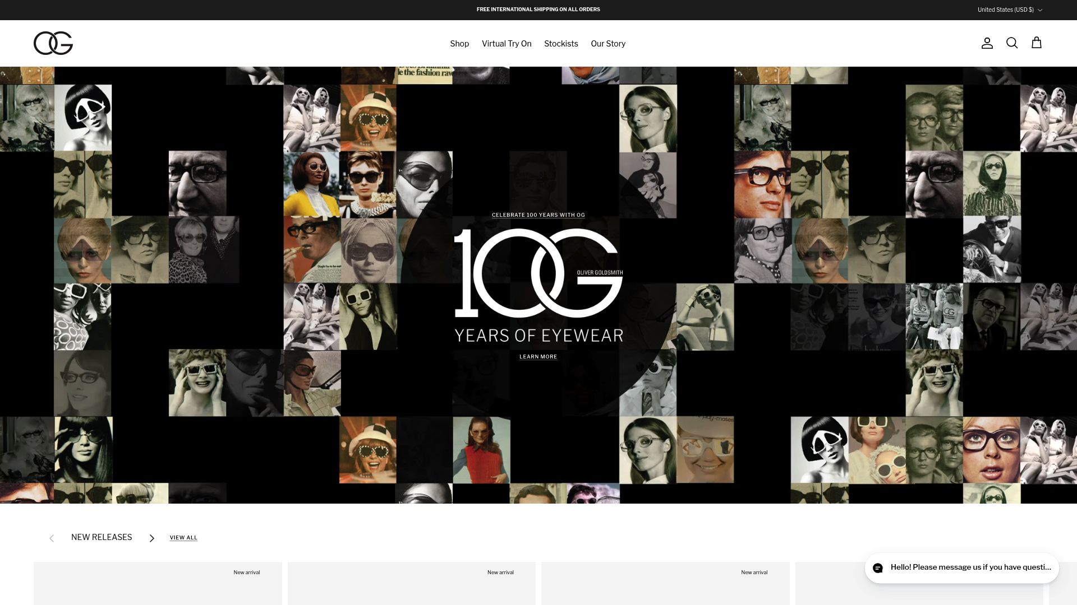Open the Virtual Try On page

point(507,44)
